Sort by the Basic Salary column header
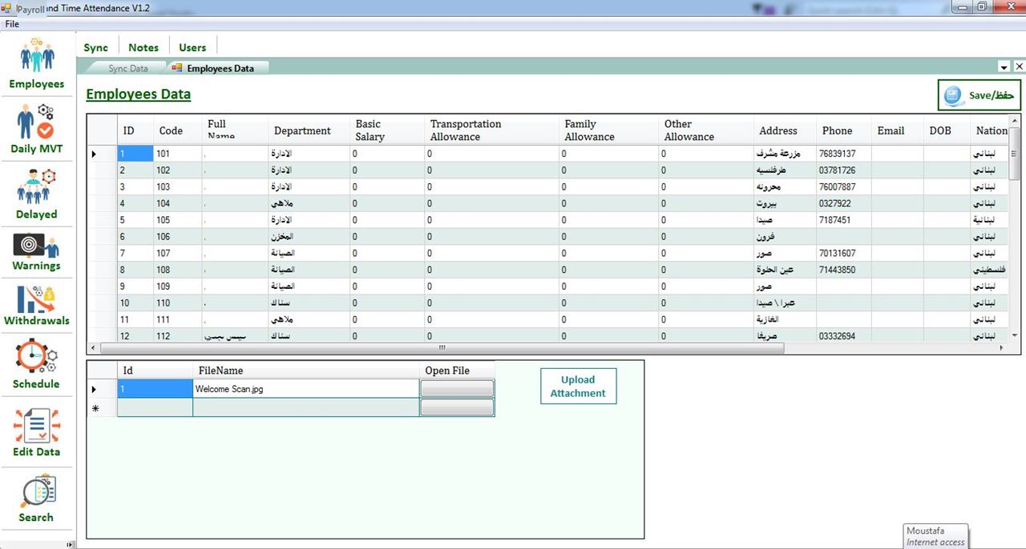 click(x=387, y=130)
